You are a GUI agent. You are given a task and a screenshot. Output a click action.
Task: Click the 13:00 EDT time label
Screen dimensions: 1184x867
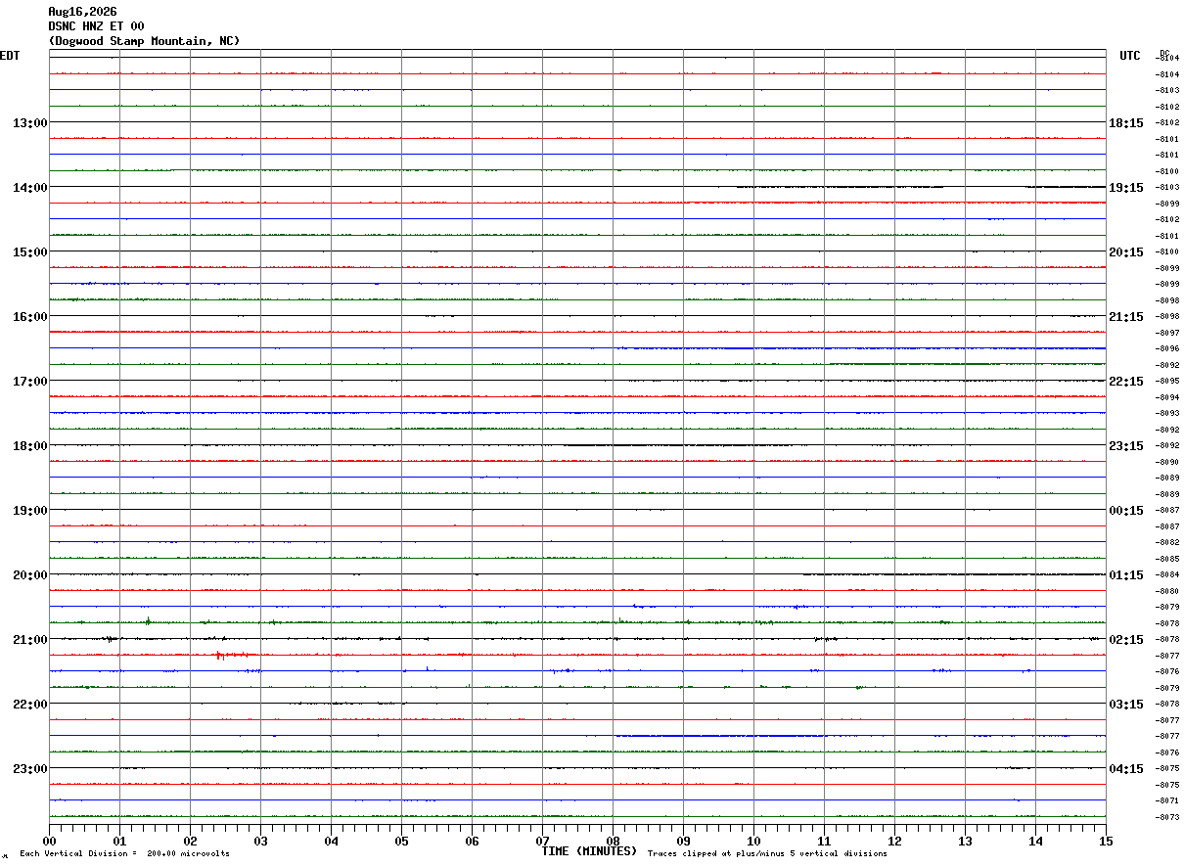[x=29, y=122]
